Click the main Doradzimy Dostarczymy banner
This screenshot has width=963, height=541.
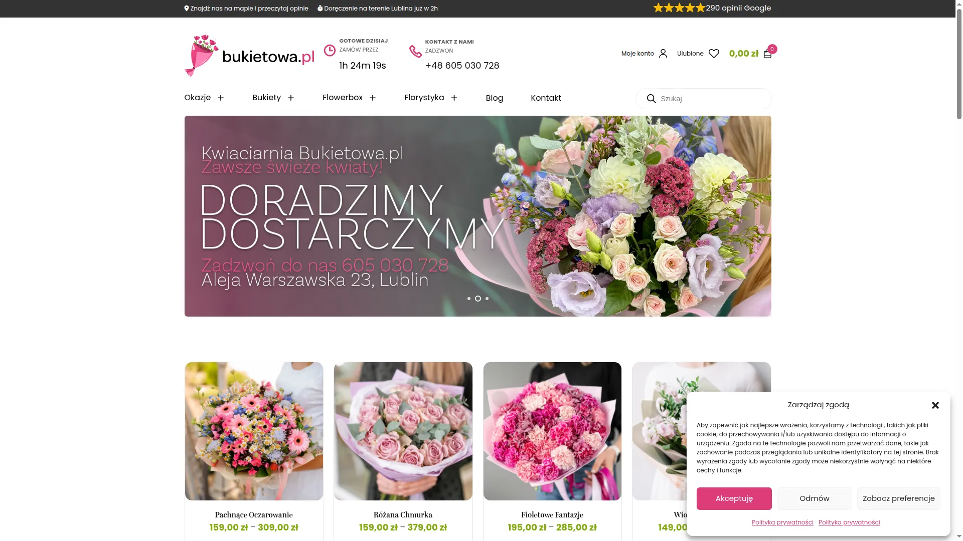tap(478, 216)
